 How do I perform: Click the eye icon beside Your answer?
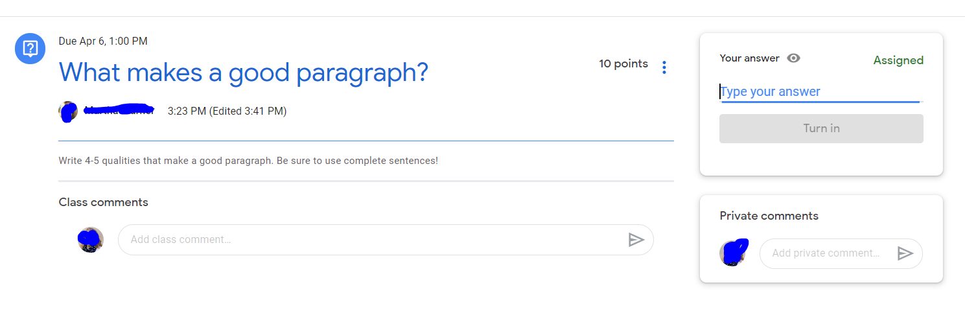(793, 58)
